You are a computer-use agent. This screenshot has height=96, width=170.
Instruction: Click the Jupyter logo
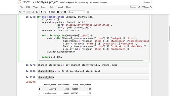coord(24,2)
